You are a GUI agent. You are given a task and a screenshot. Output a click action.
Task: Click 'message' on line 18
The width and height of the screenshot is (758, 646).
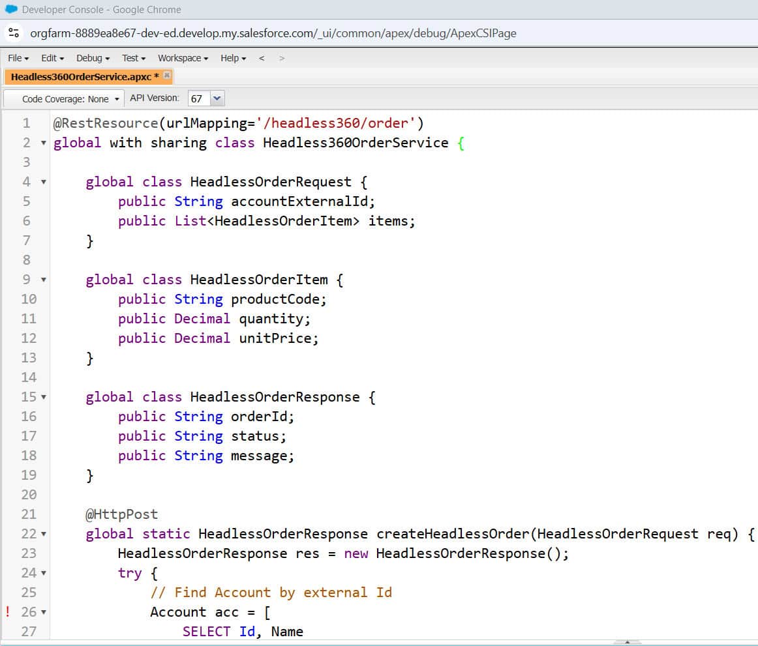click(x=258, y=456)
